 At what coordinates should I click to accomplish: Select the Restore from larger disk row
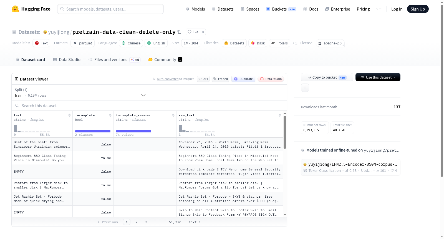click(x=147, y=185)
